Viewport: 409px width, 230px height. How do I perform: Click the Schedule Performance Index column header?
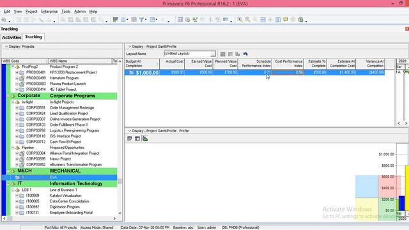tap(256, 64)
